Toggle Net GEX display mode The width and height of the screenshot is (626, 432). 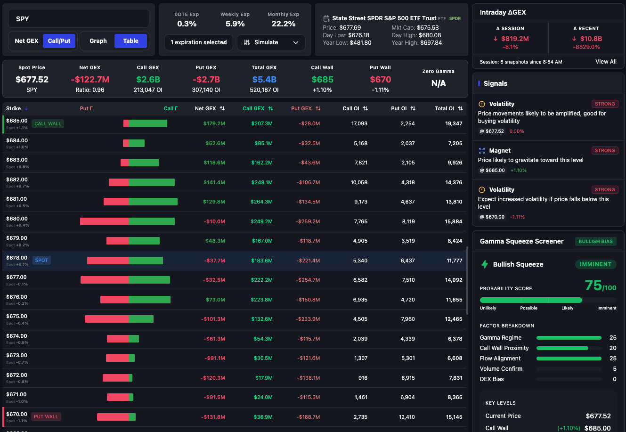[x=26, y=41]
